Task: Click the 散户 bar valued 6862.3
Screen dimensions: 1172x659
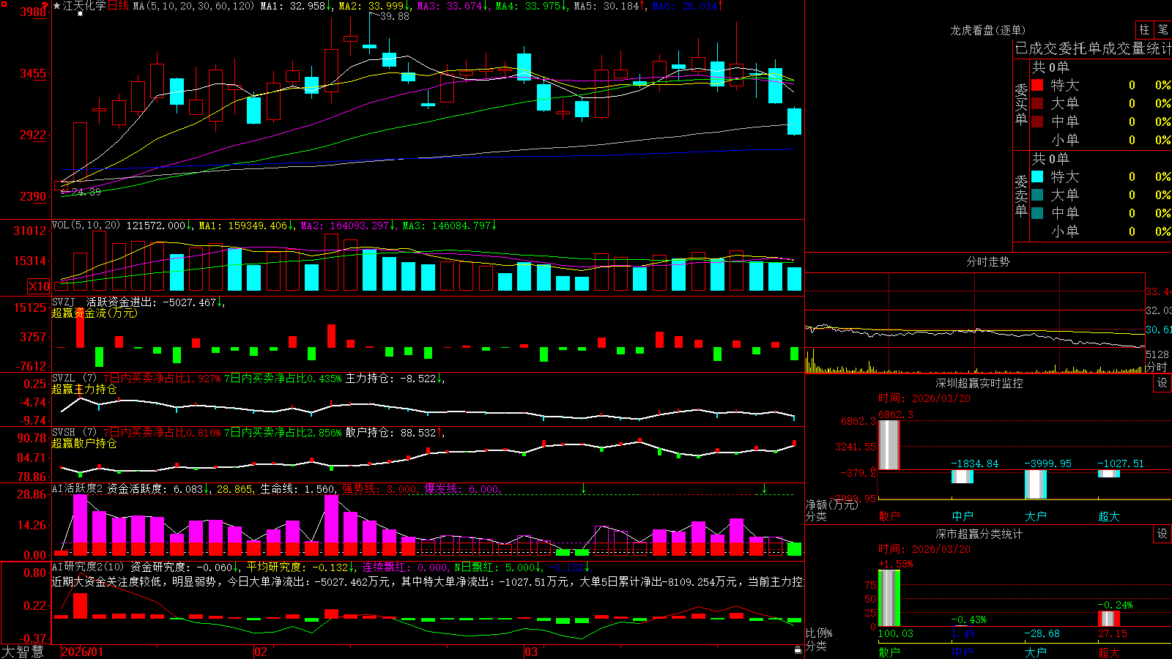Action: (x=889, y=445)
